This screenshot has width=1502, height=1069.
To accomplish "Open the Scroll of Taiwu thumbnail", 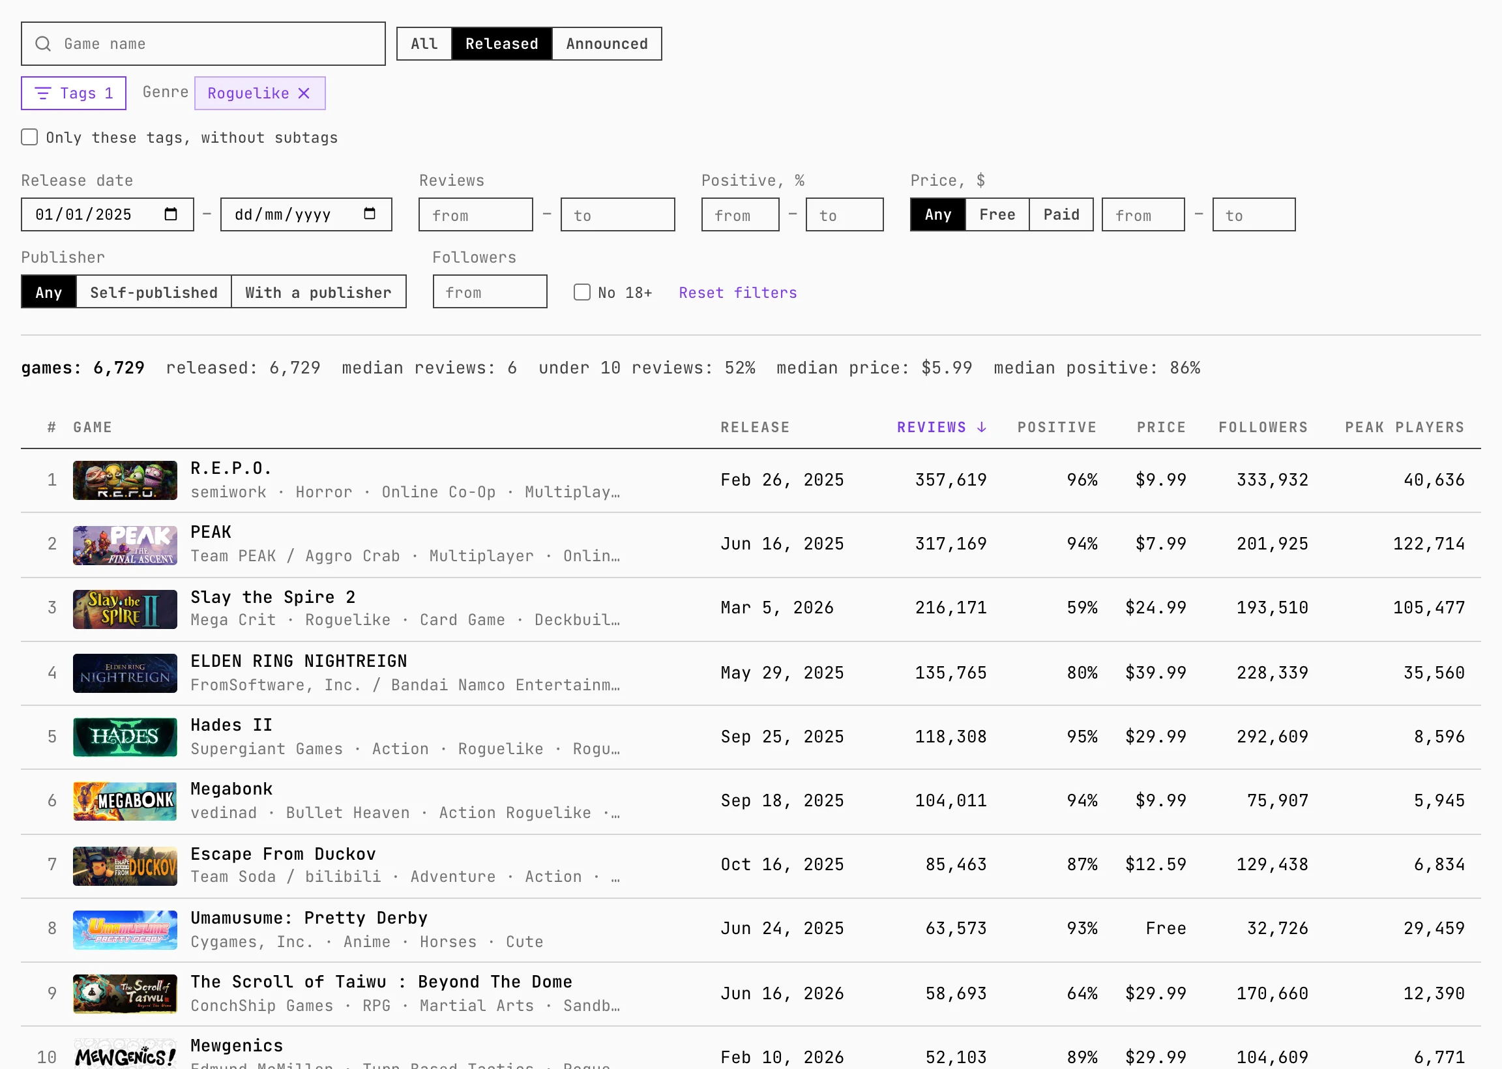I will [x=125, y=994].
